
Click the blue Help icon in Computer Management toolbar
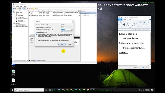click(x=22, y=9)
